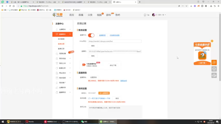The height and width of the screenshot is (124, 221).
Task: Click the 斗鱼直播伴侣 camera icon
Action: pos(84,65)
